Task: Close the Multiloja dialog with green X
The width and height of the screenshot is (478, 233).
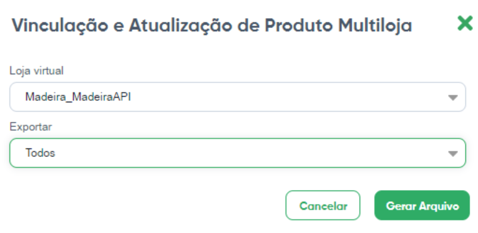Action: pos(465,24)
